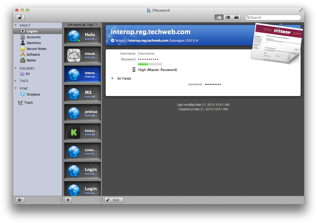
Task: Click the Username field value
Action: [146, 54]
